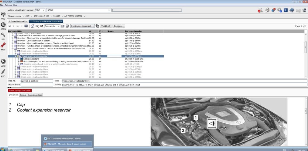Image resolution: width=308 pixels, height=151 pixels.
Task: Click the Doc. no. input field
Action: [37, 81]
